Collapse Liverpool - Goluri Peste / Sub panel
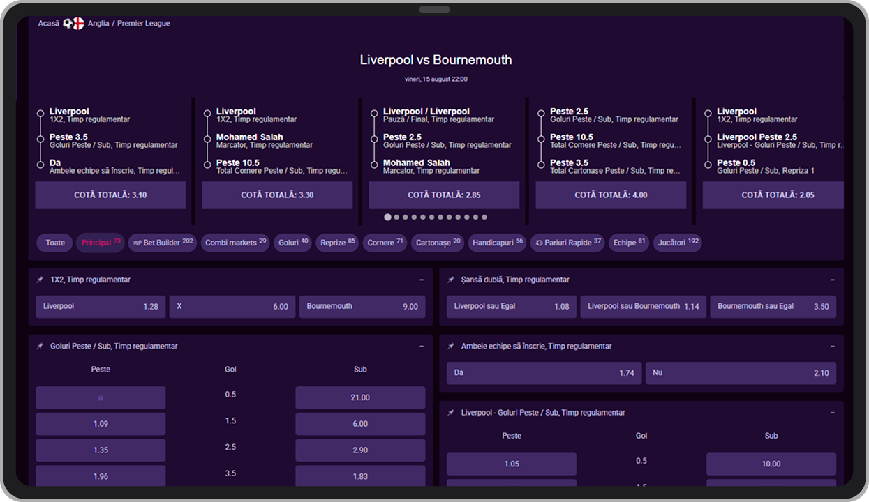The width and height of the screenshot is (869, 502). click(x=833, y=413)
